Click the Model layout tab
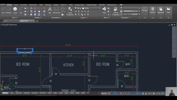 pyautogui.click(x=5, y=93)
